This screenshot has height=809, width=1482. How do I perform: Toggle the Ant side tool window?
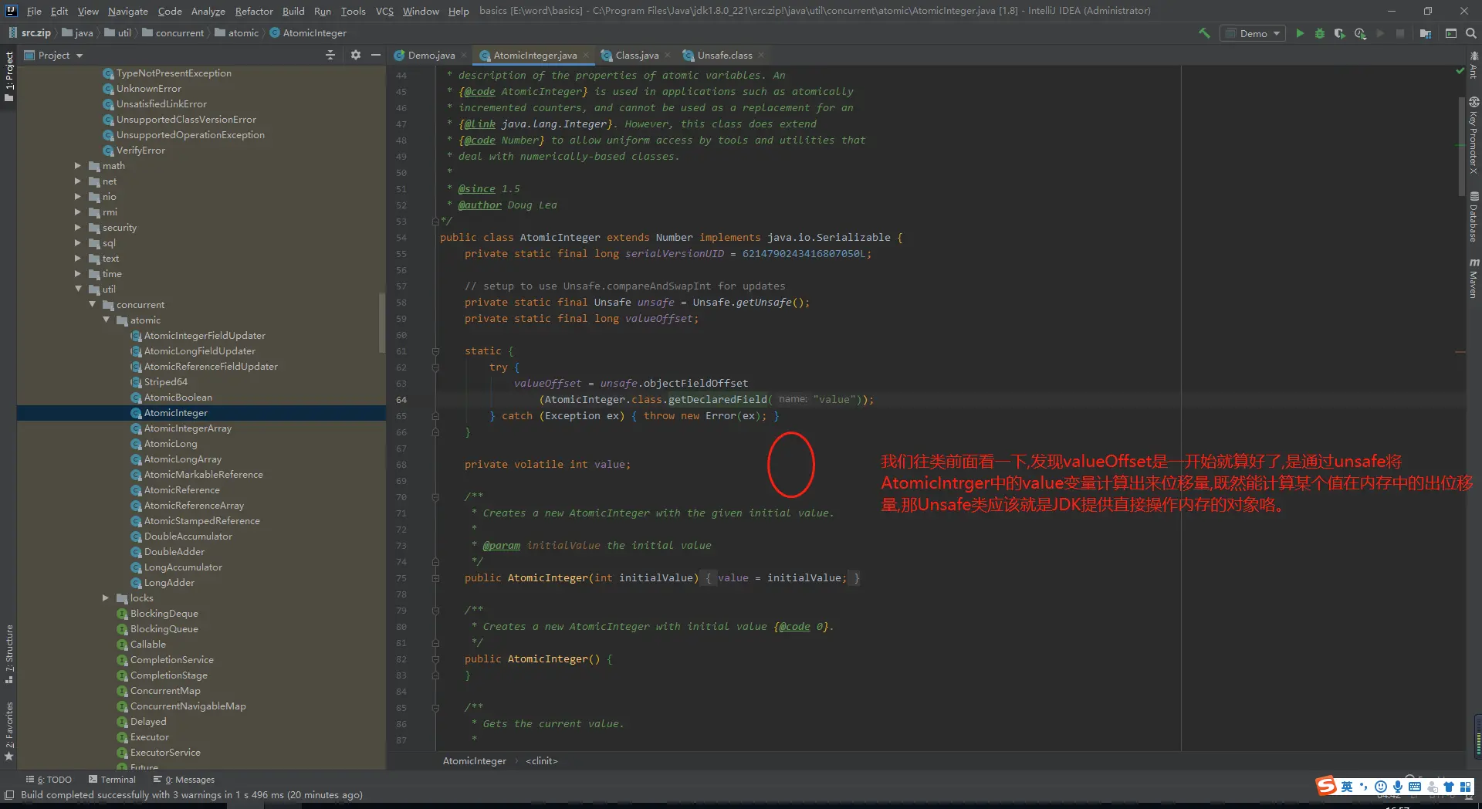click(1474, 65)
